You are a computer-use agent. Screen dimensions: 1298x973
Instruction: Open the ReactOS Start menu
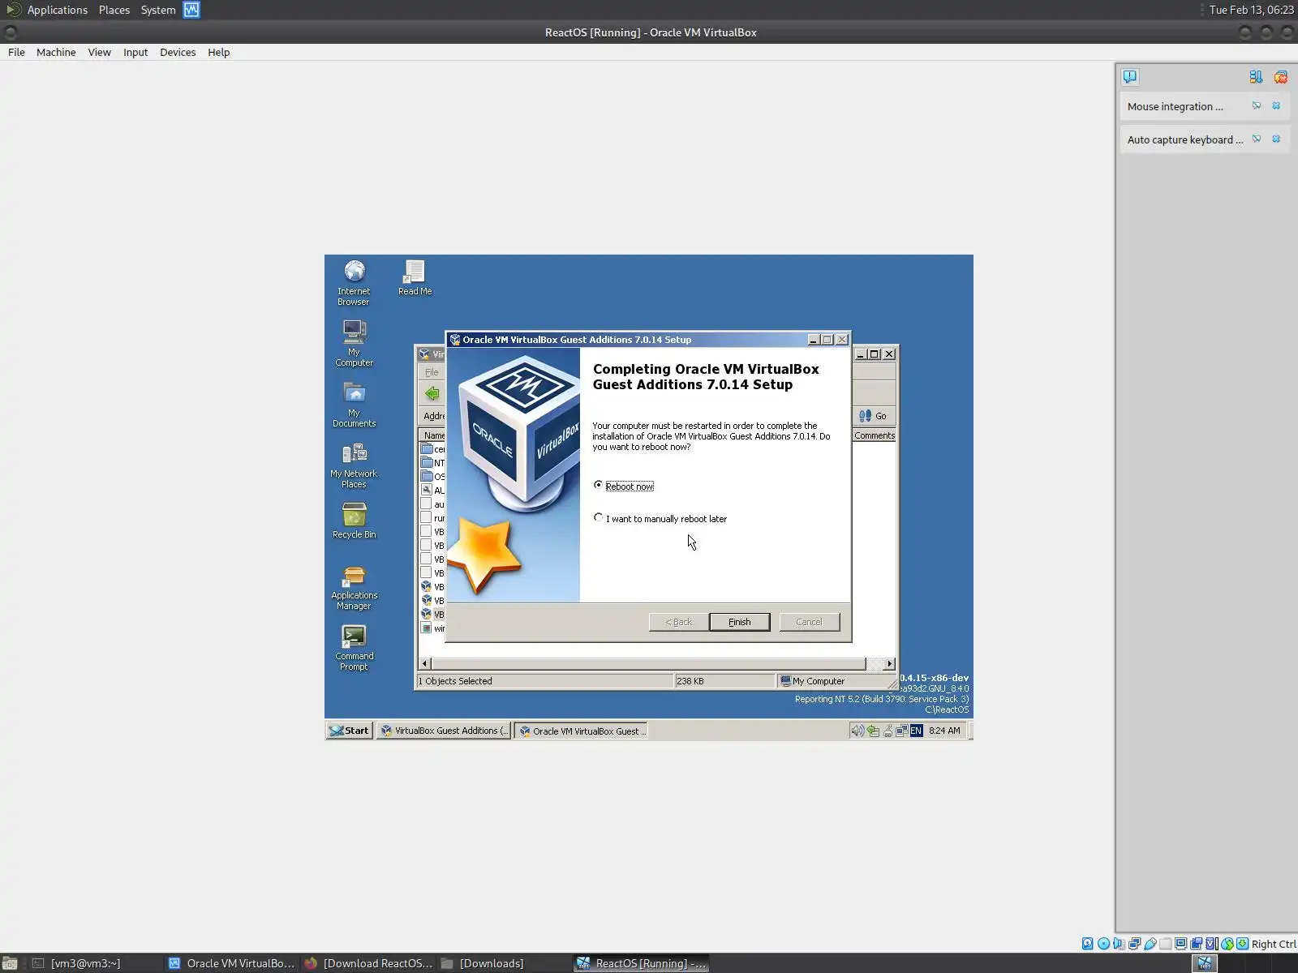350,731
